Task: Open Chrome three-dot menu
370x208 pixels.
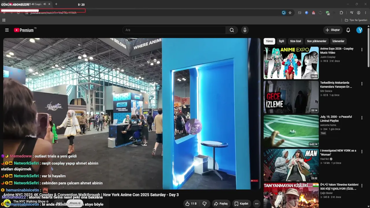Action: click(366, 13)
